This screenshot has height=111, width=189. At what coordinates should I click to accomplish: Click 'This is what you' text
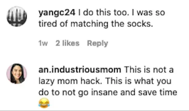click(x=138, y=81)
